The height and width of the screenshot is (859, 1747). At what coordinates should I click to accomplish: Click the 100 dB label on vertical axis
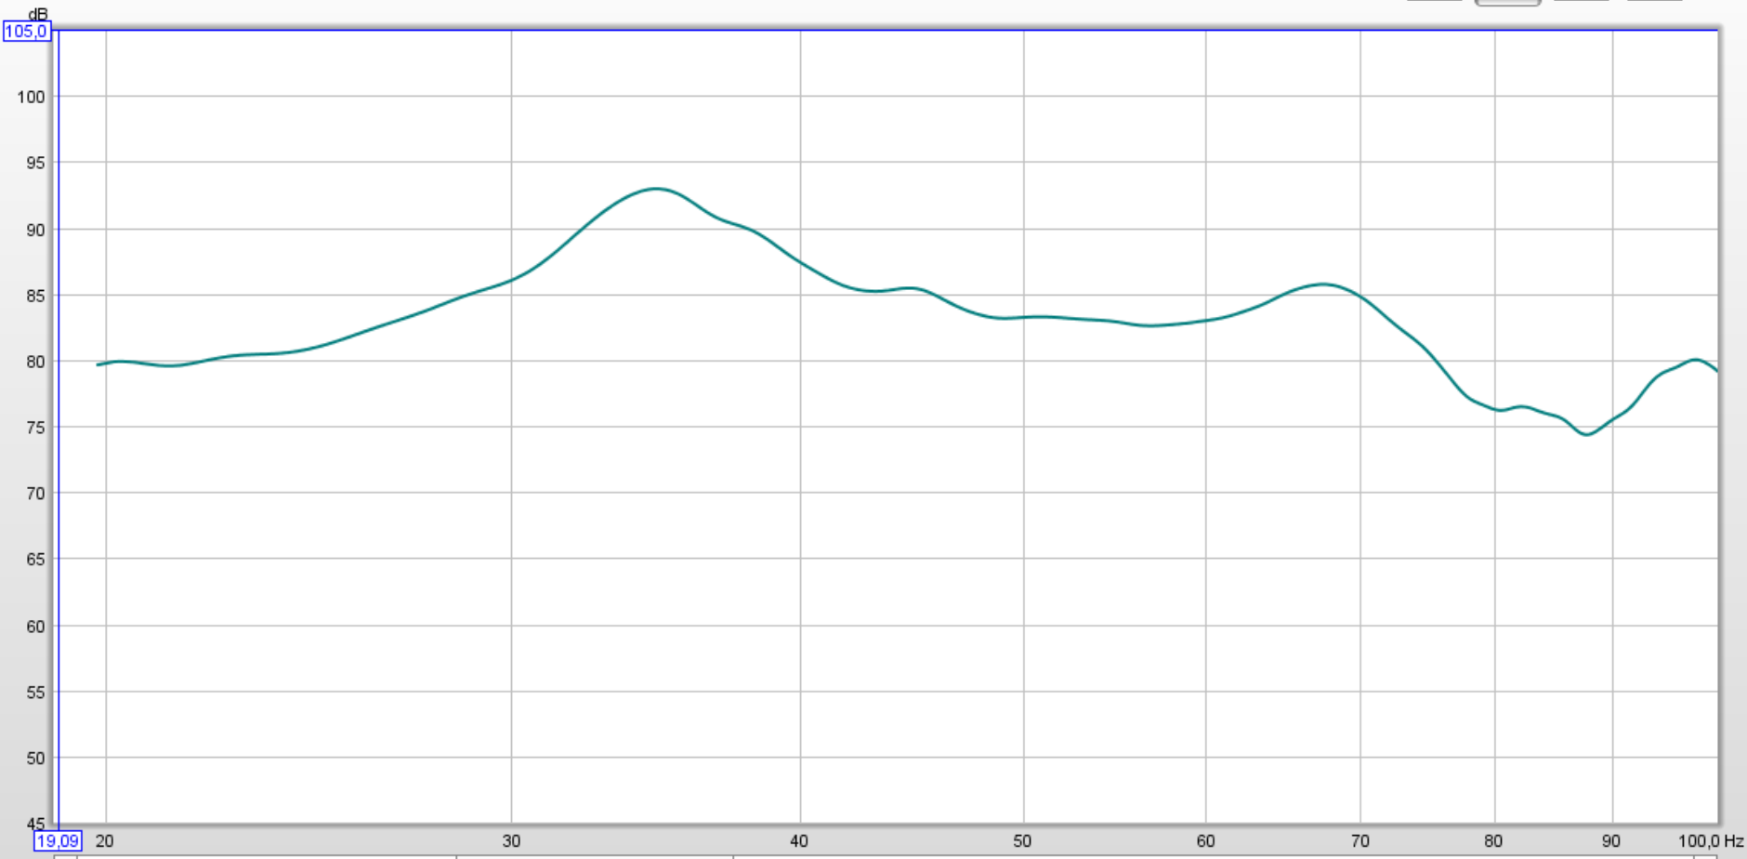[31, 97]
